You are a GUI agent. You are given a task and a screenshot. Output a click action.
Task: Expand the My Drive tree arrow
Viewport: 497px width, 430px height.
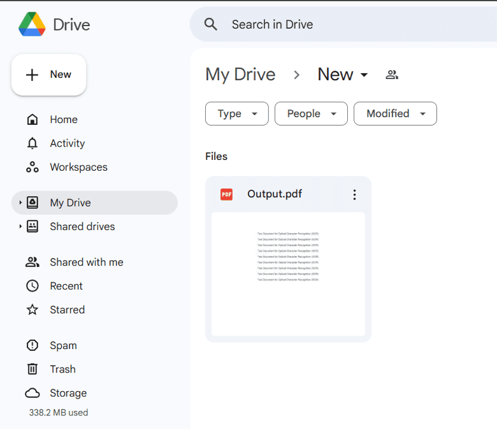[x=20, y=203]
